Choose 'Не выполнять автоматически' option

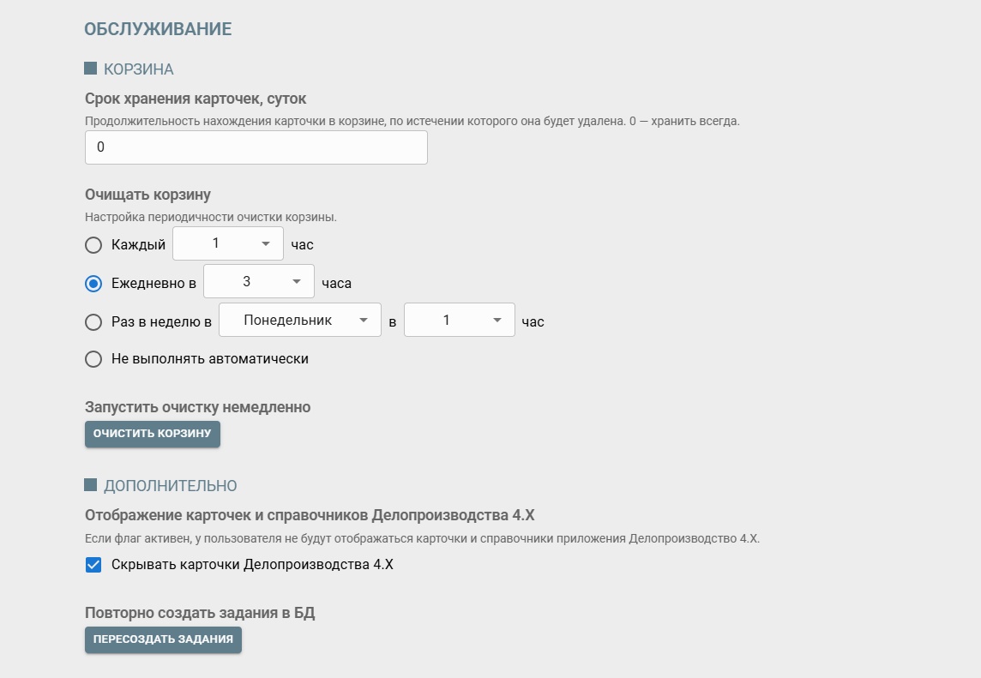(x=93, y=358)
